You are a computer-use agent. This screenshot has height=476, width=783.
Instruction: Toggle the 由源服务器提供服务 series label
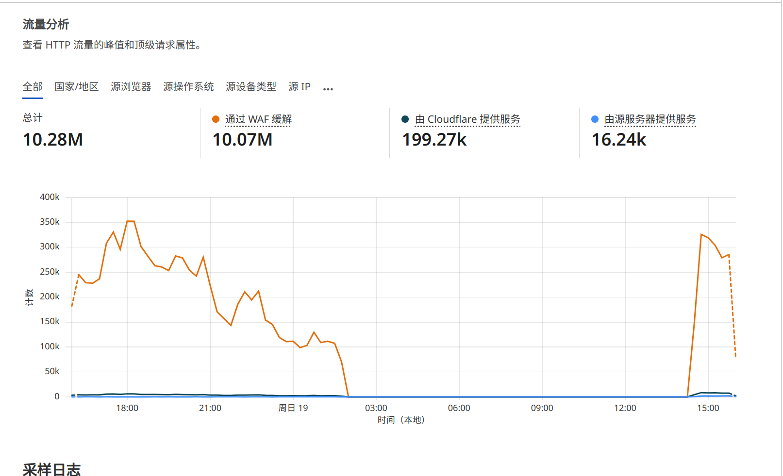pos(650,119)
